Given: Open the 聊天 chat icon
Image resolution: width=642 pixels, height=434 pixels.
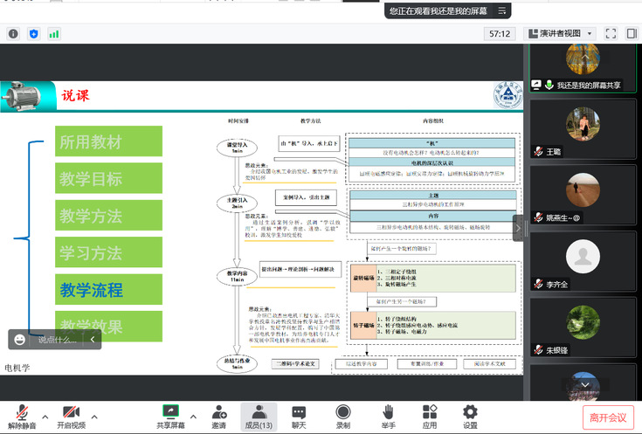Looking at the screenshot, I should [x=299, y=415].
